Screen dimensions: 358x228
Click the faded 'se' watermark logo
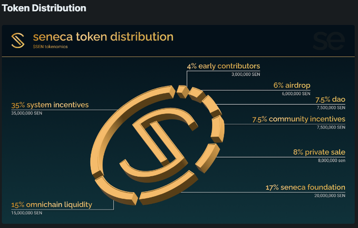[x=329, y=41]
